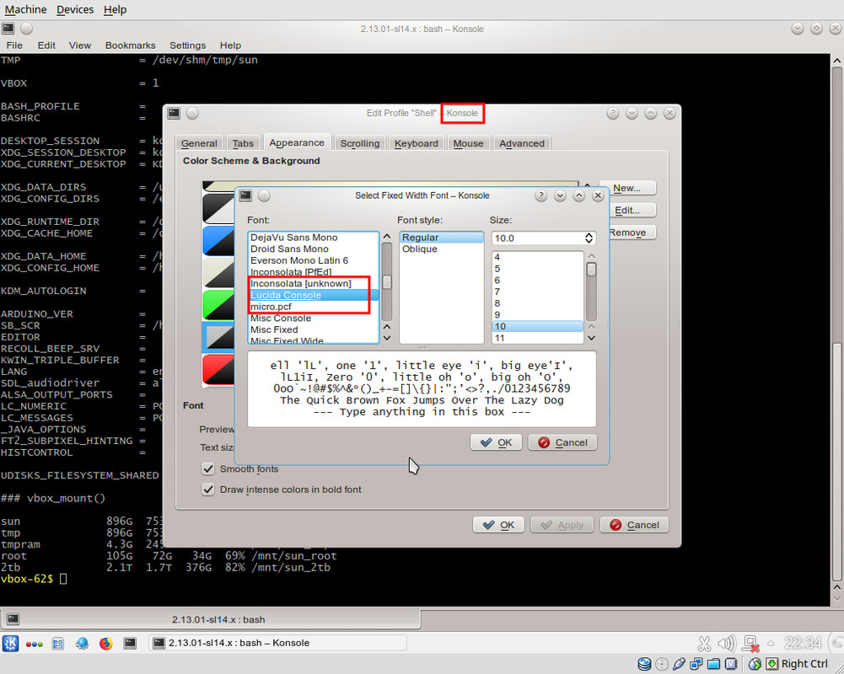This screenshot has width=844, height=674.
Task: Select DejaVu Sans Mono font
Action: pyautogui.click(x=314, y=238)
